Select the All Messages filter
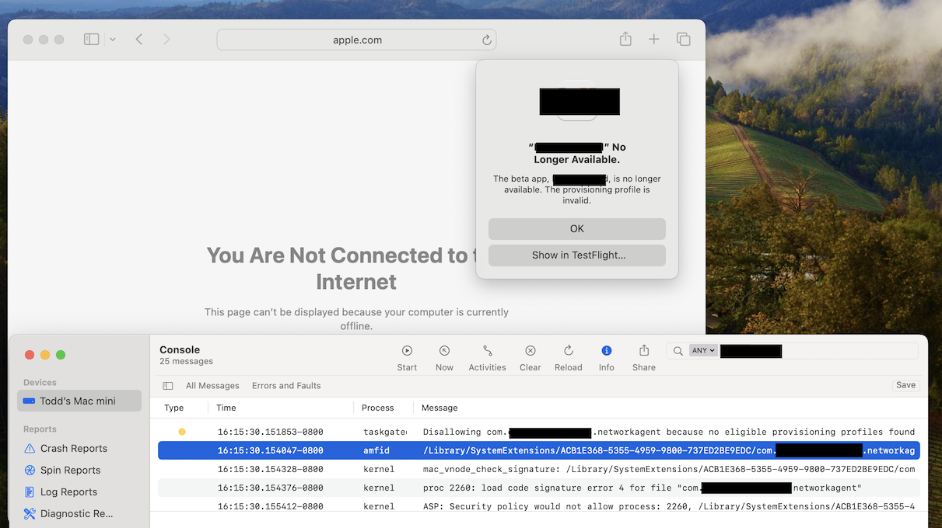Screen dimensions: 942x528 pyautogui.click(x=212, y=386)
